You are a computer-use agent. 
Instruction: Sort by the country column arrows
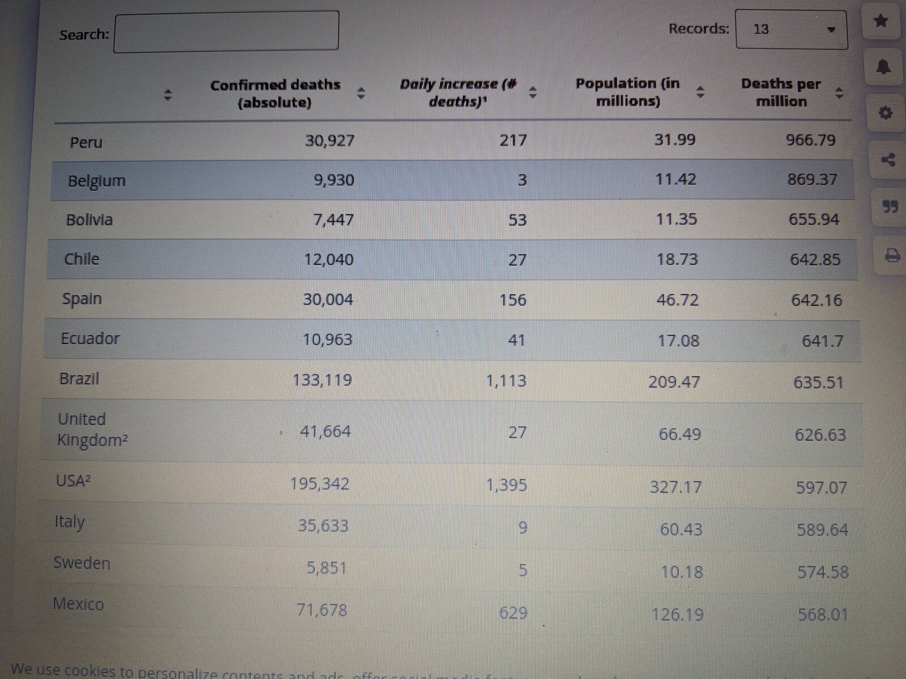(167, 94)
